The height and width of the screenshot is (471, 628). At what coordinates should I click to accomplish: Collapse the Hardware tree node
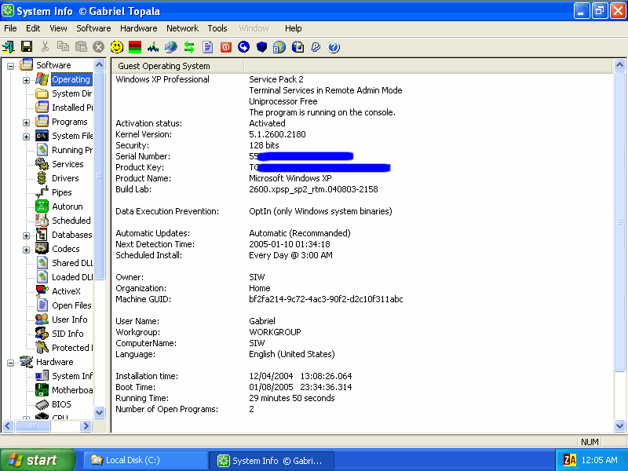pos(11,363)
